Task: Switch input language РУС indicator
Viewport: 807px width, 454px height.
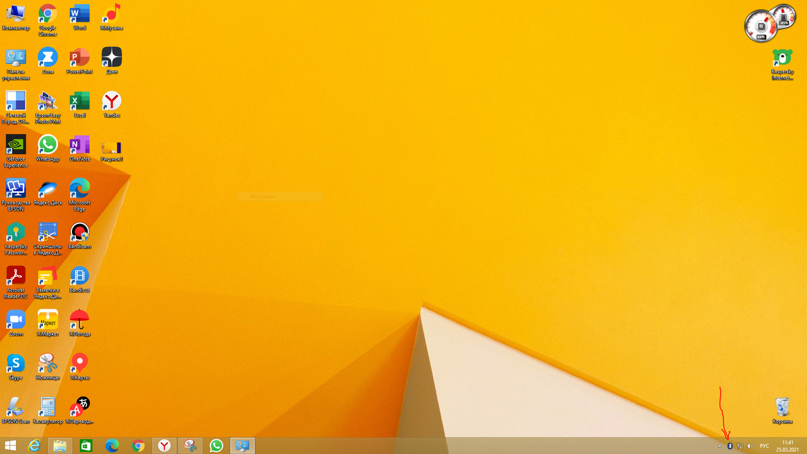Action: pos(765,446)
